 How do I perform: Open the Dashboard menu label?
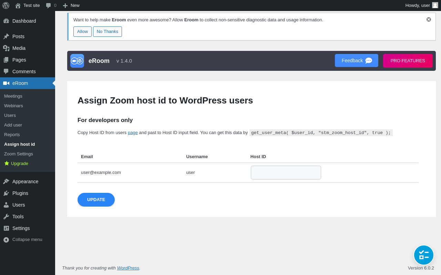[x=24, y=21]
